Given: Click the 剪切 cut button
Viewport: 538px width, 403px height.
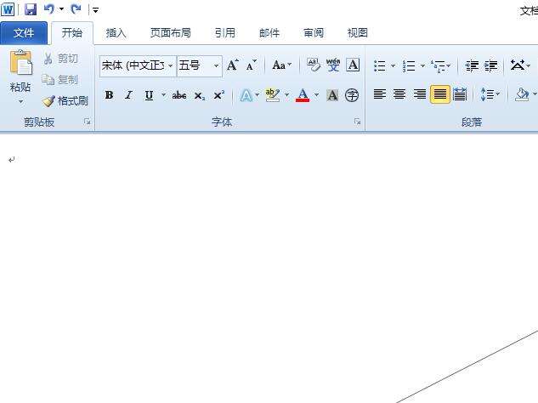Looking at the screenshot, I should click(61, 59).
